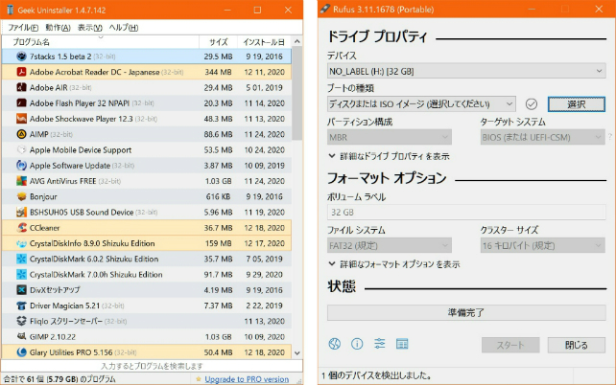Image resolution: width=616 pixels, height=385 pixels.
Task: Click the scrollbar up arrow in Geek Uninstaller
Action: (297, 41)
